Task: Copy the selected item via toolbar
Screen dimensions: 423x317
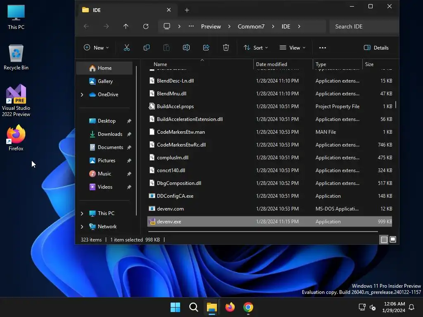Action: [x=147, y=48]
